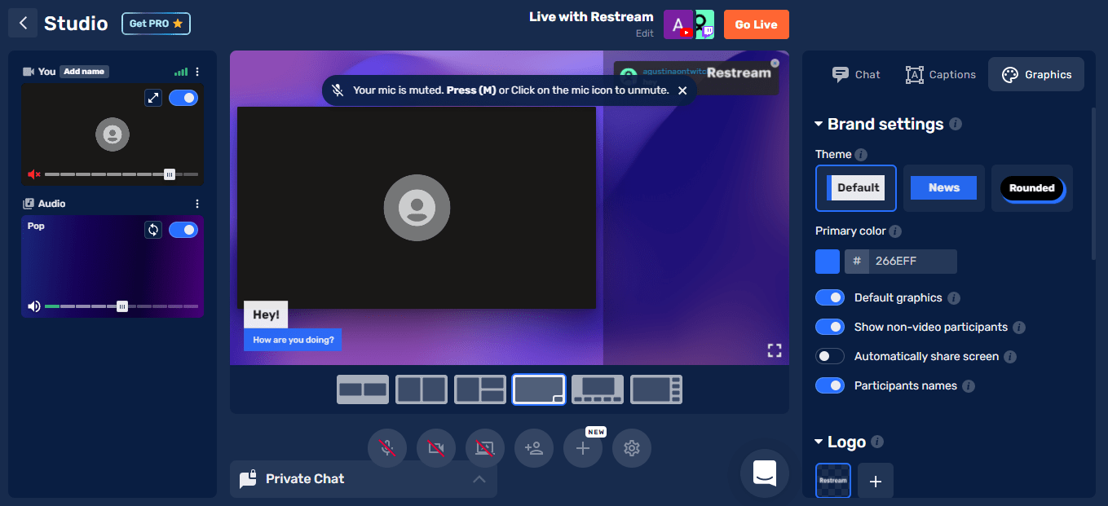Screen dimensions: 1108x506
Task: Select the News theme
Action: 944,188
